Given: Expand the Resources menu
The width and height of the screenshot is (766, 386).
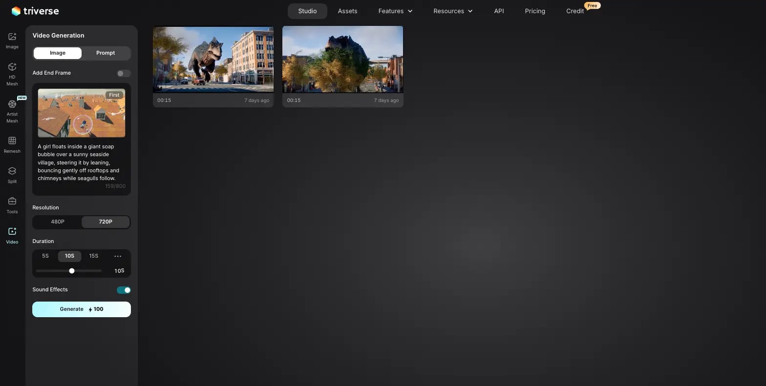Looking at the screenshot, I should (x=453, y=11).
